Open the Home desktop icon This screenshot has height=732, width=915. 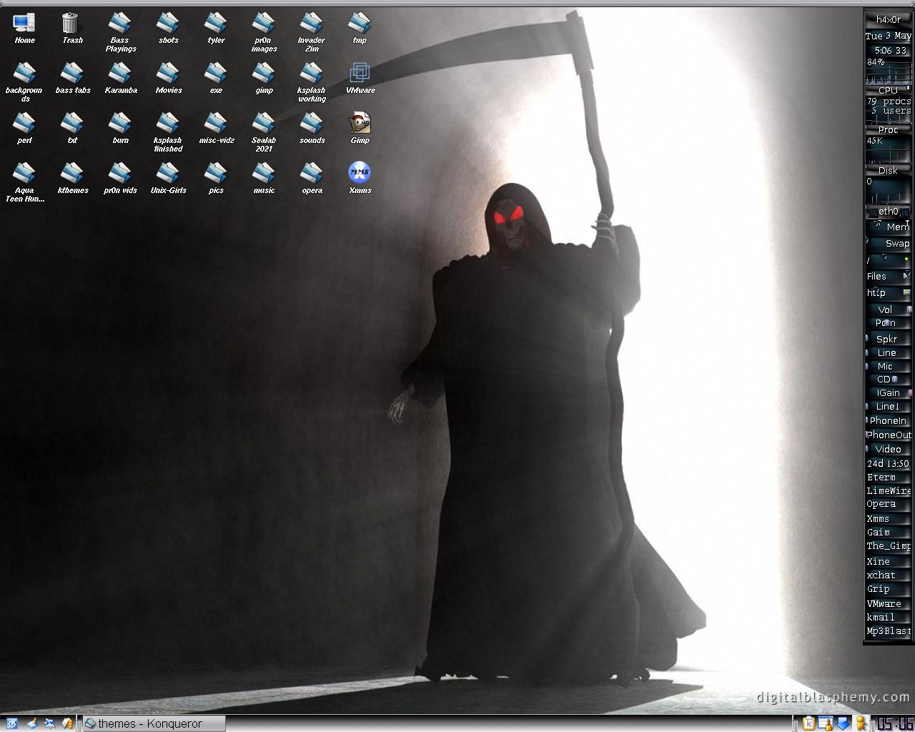click(24, 29)
